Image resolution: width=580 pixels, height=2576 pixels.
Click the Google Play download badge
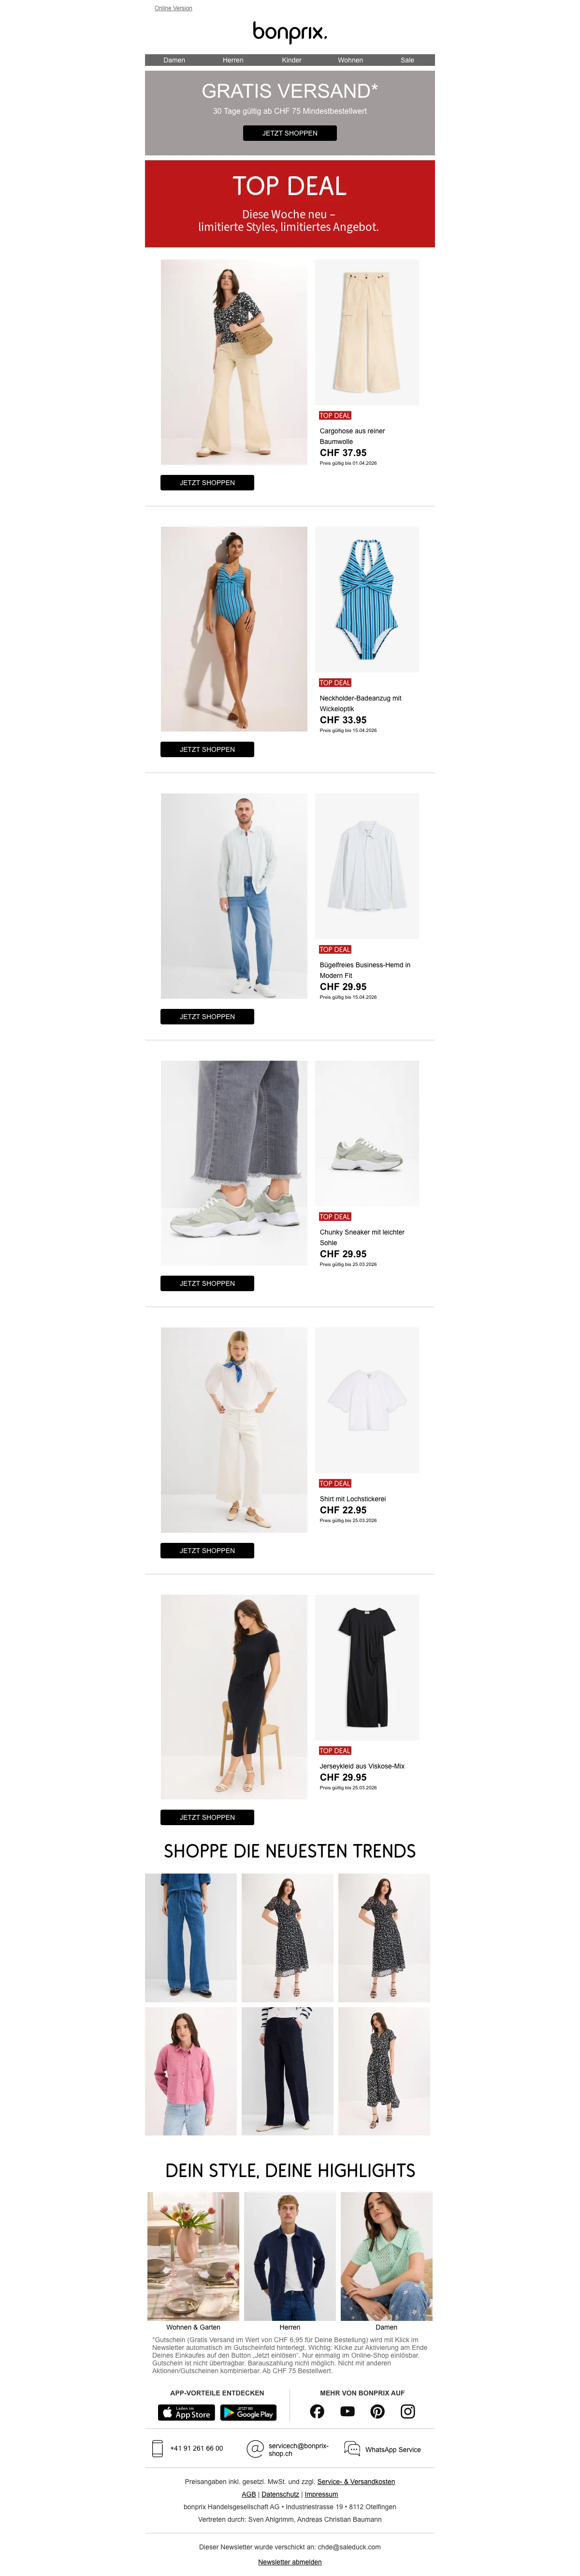pos(247,2412)
